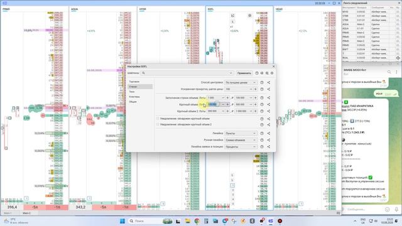Click the gear icon in settings header toolbar
Image resolution: width=402 pixels, height=226 pixels.
(272, 73)
